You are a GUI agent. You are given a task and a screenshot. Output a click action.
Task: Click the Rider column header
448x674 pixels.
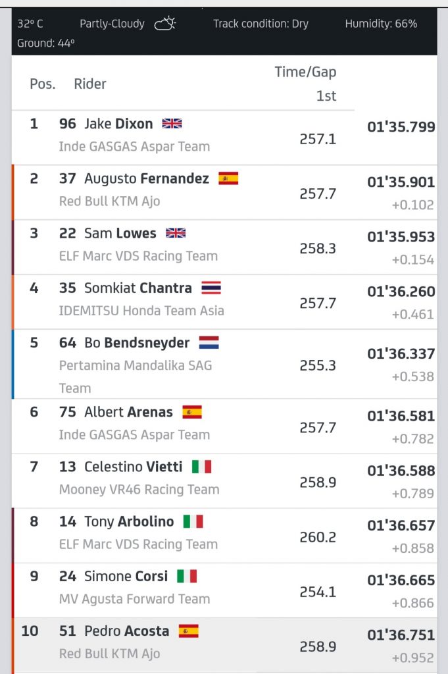(90, 84)
